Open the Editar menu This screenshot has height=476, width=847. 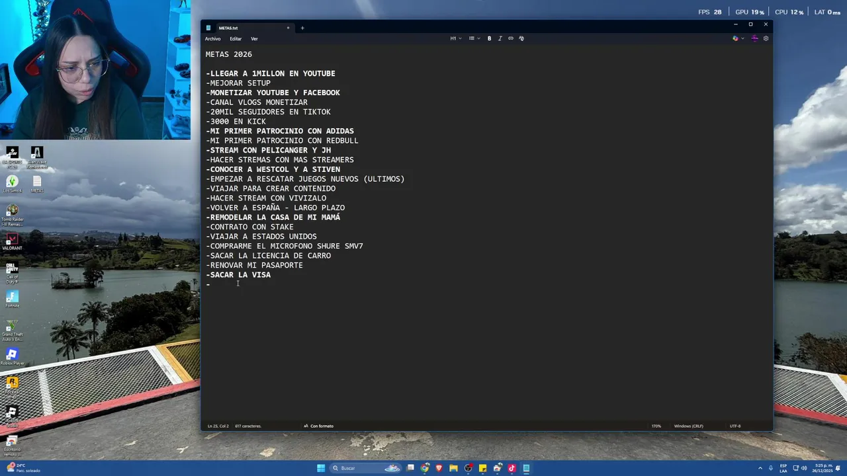[x=236, y=39]
